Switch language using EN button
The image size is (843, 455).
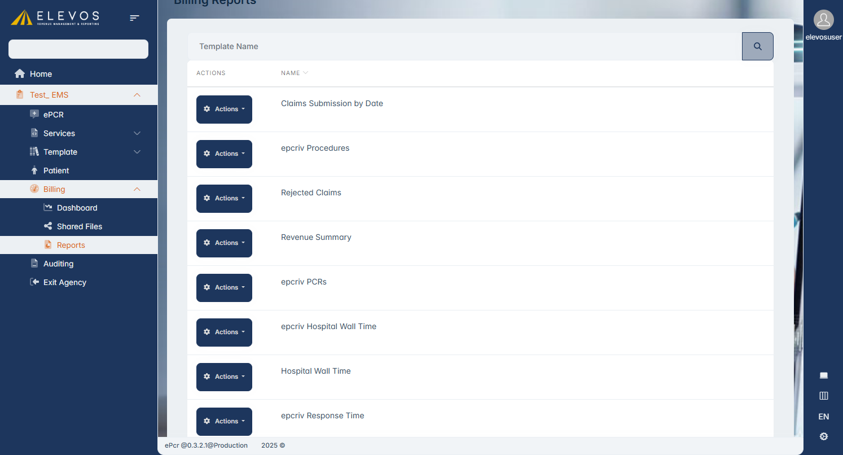[x=823, y=417]
